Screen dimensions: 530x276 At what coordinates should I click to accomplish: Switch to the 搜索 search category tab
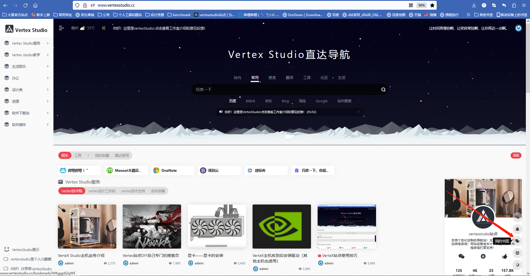pos(272,78)
